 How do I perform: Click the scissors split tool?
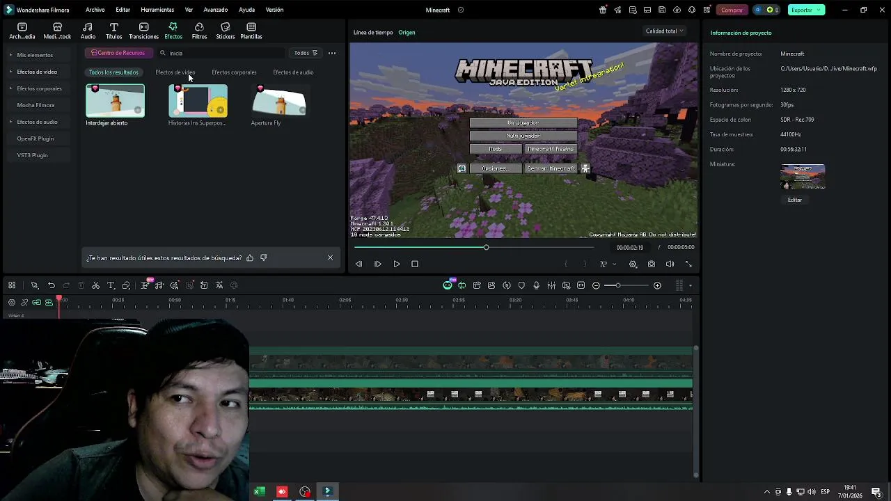(95, 285)
